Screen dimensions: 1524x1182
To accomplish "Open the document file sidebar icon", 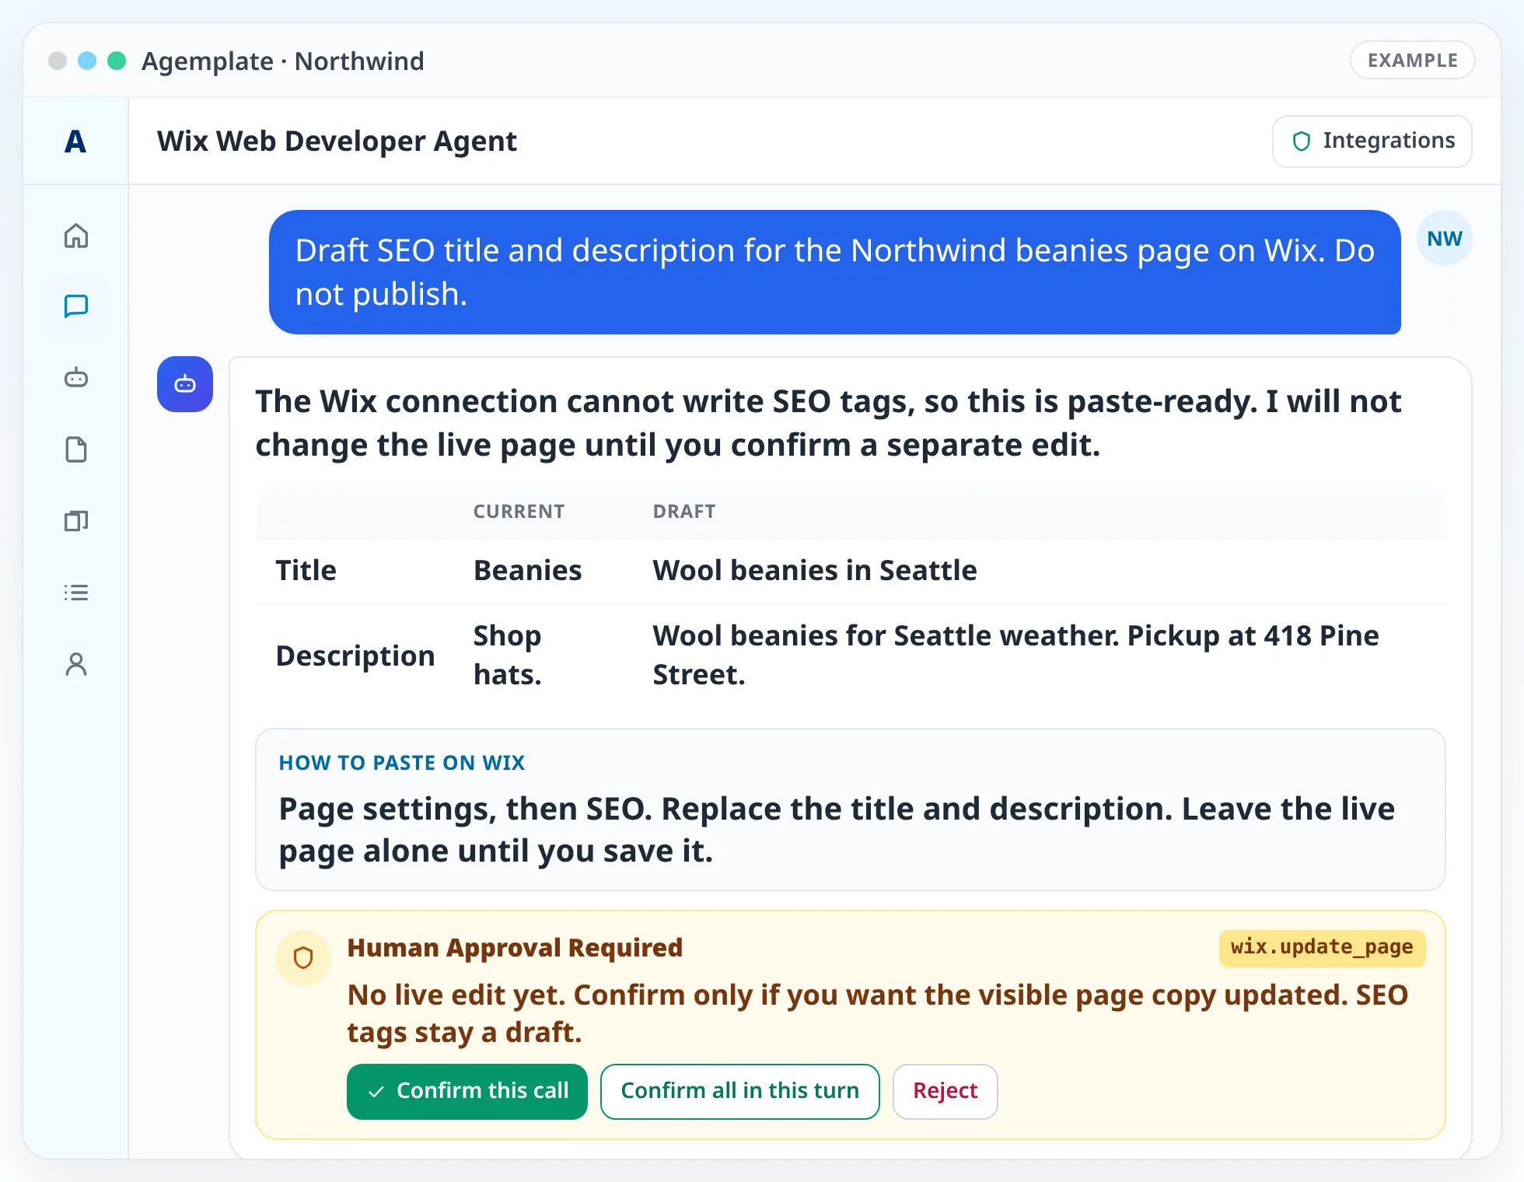I will [x=76, y=449].
